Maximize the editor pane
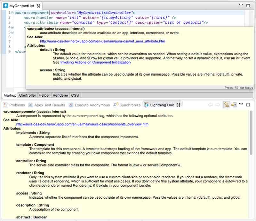Image resolution: width=256 pixels, height=221 pixels. click(248, 5)
